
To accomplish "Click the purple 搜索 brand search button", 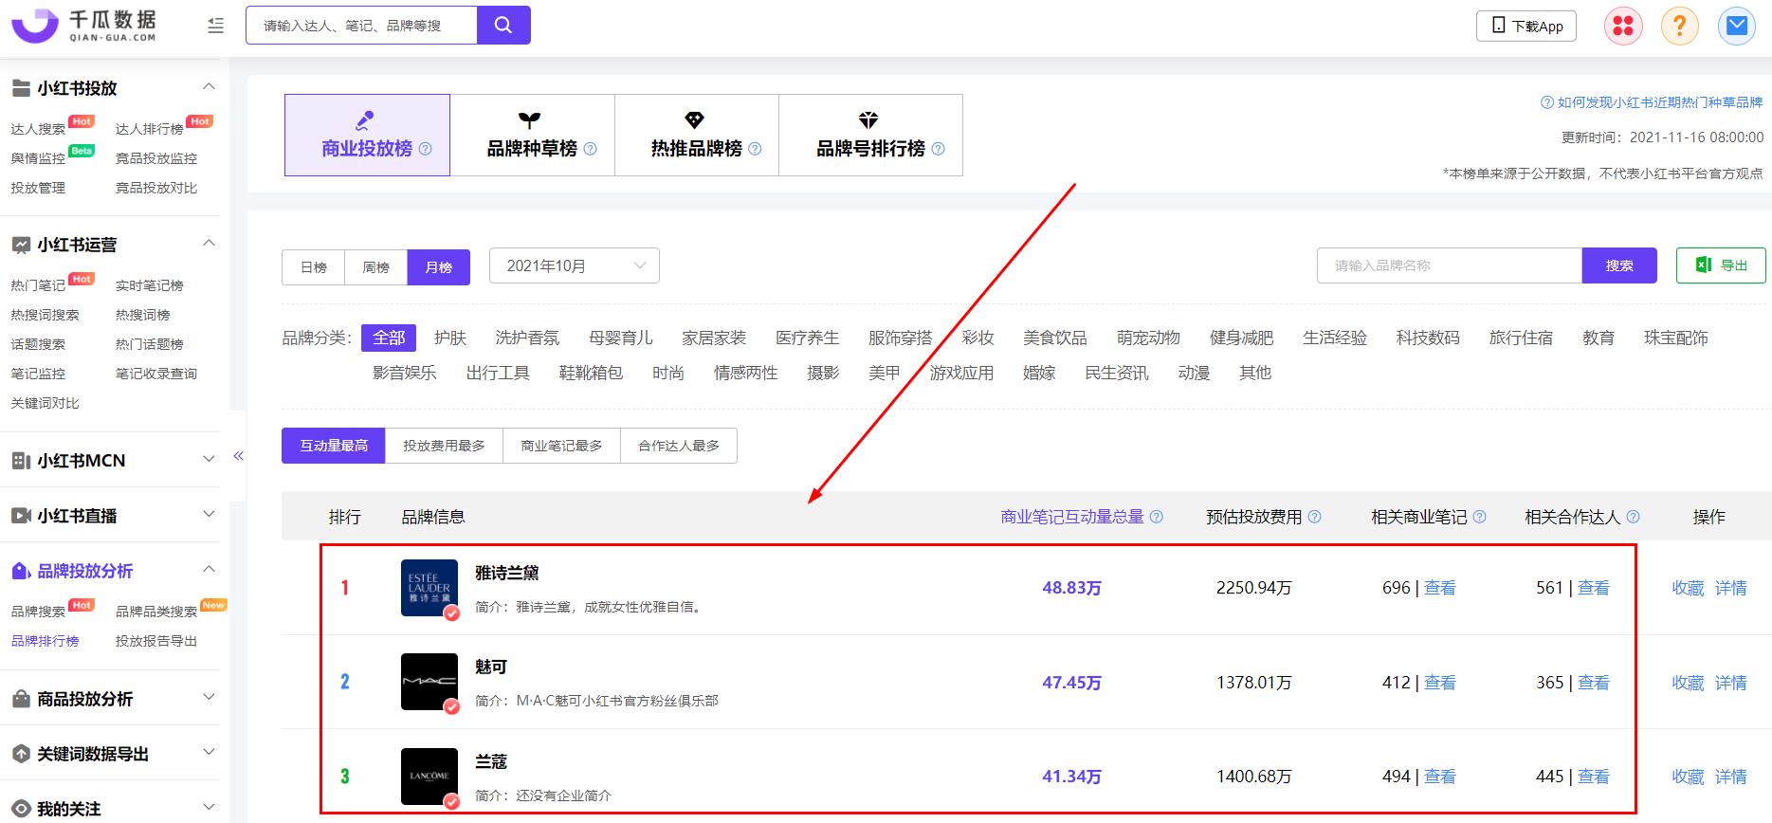I will [1619, 265].
